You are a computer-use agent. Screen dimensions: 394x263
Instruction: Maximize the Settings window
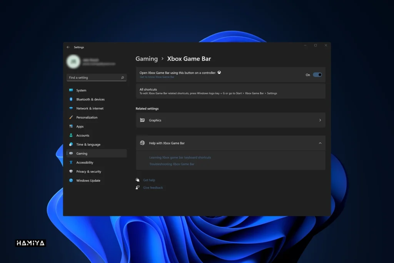coord(316,45)
